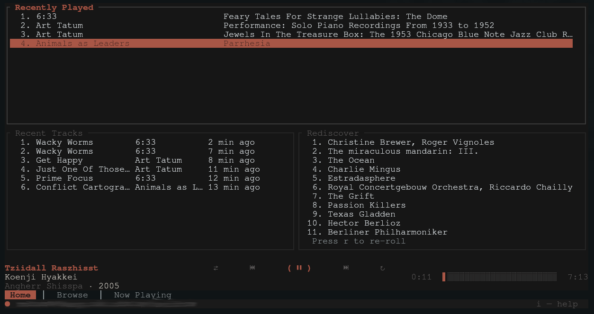Select Art Tatum Jewels In Treasure Box row
Screen dimensions: 594x314
(291, 35)
